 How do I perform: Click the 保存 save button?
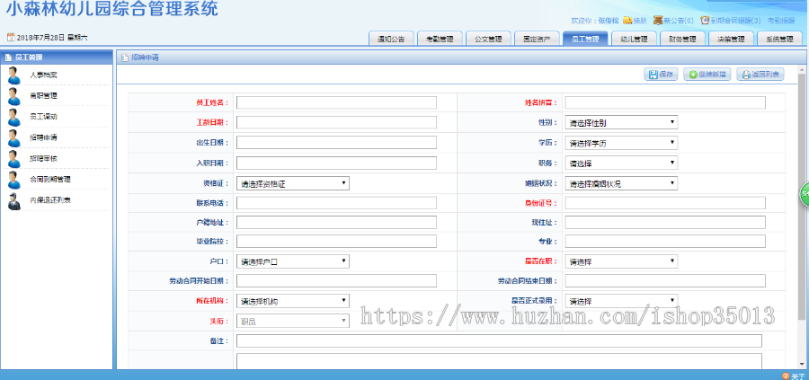pyautogui.click(x=661, y=75)
